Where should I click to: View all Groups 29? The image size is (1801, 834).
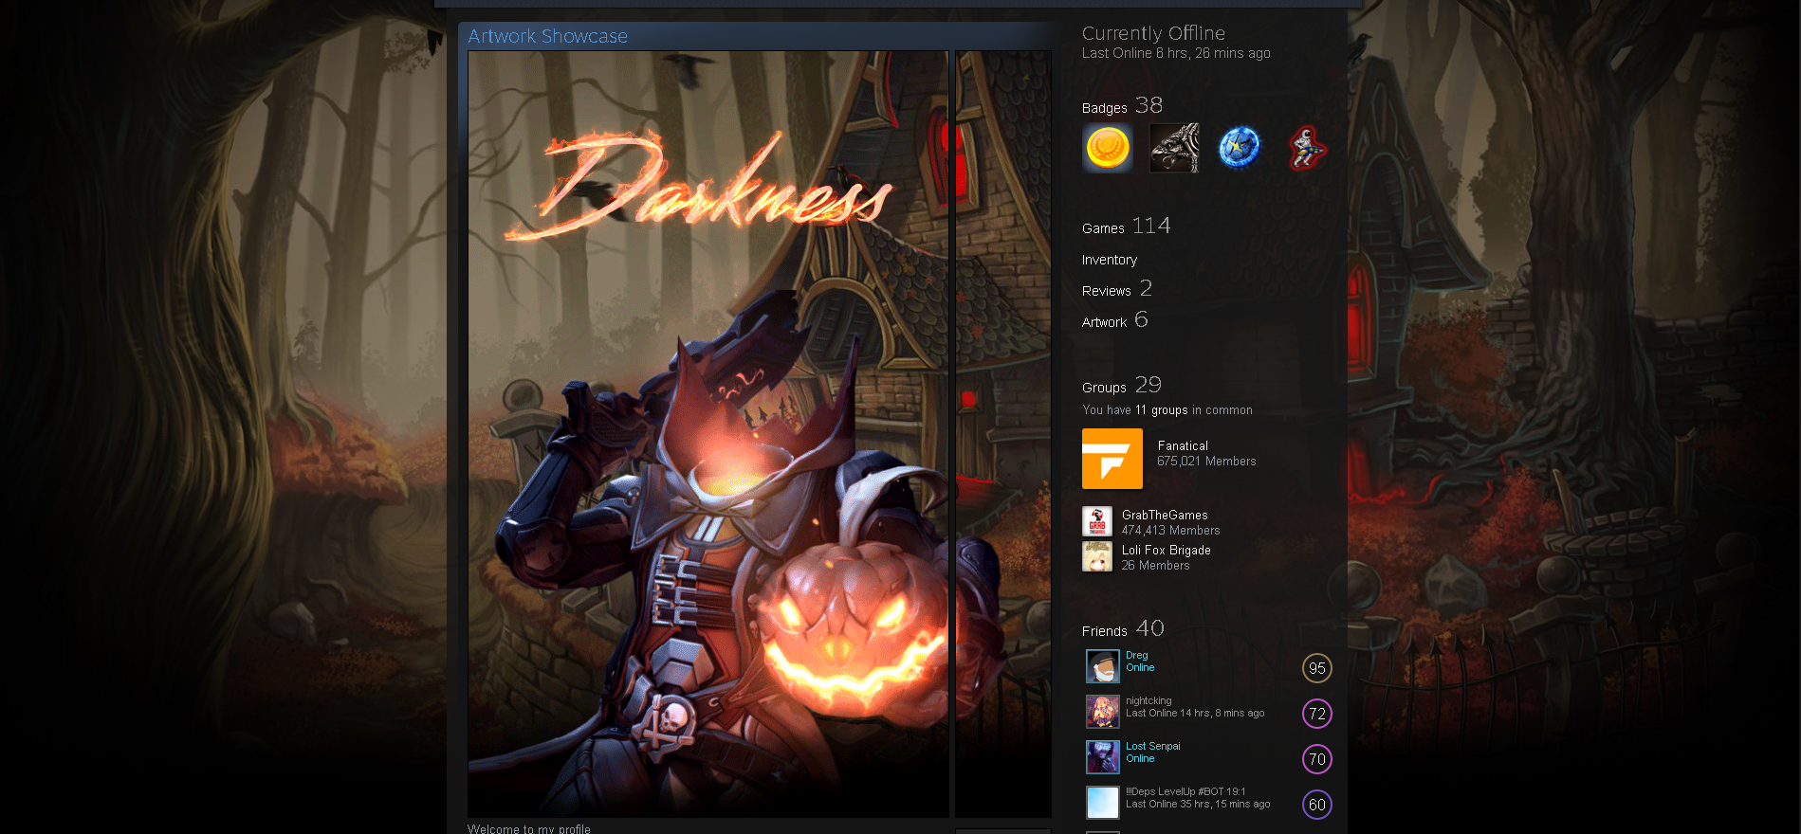[x=1122, y=386]
